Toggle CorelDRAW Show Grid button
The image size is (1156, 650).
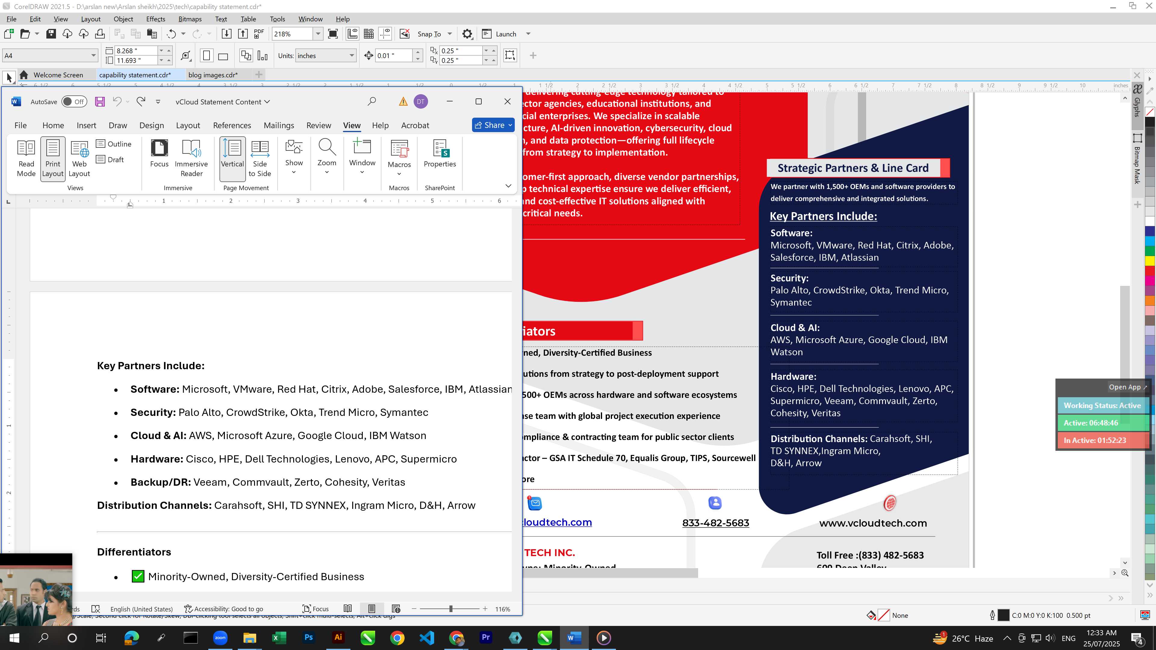click(369, 34)
